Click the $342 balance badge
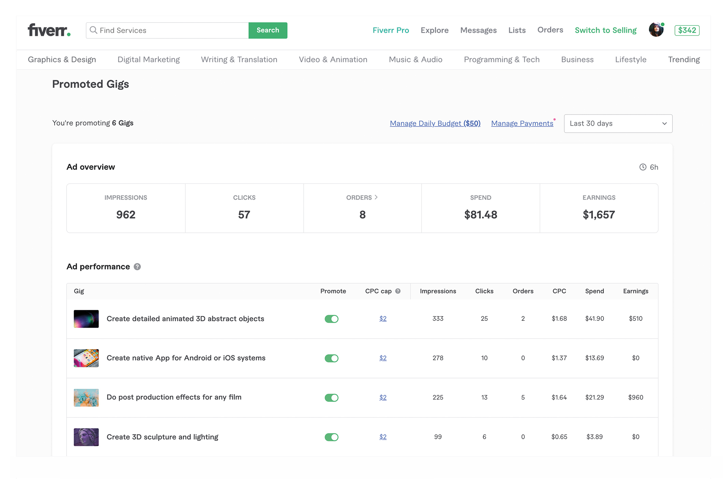 click(687, 30)
